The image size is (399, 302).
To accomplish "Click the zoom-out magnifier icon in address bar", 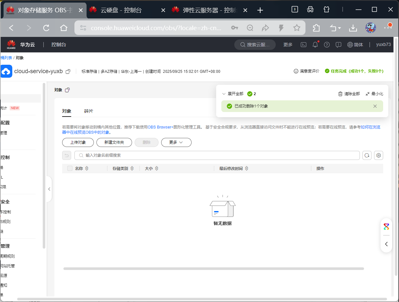I will 250,28.
